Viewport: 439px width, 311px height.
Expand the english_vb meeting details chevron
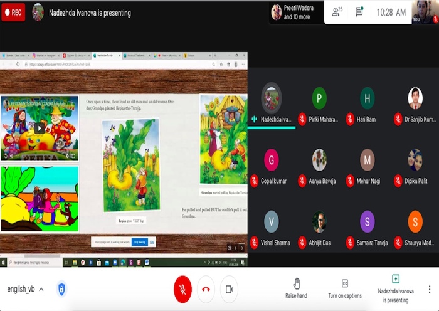(x=41, y=289)
